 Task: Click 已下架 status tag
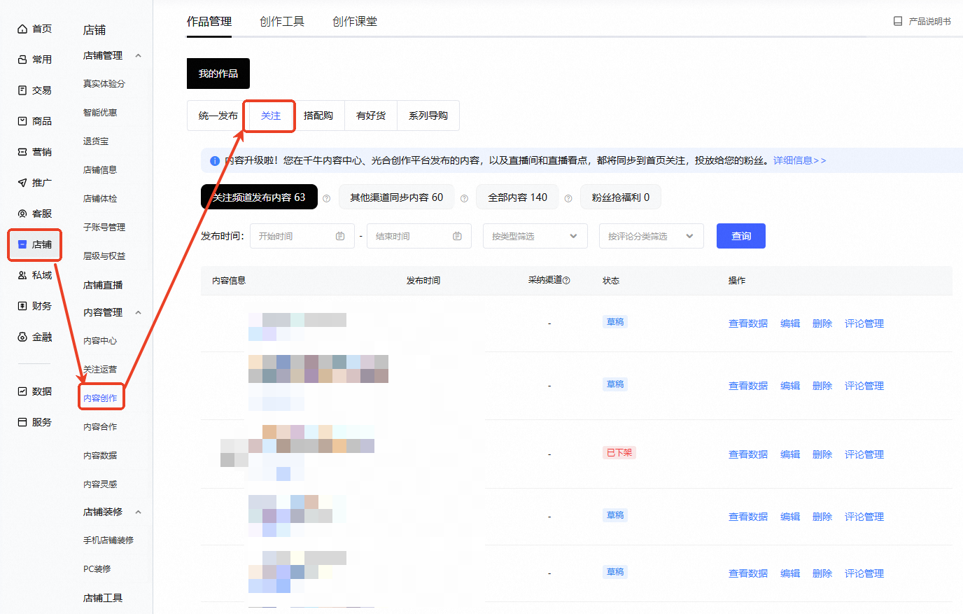[x=619, y=452]
